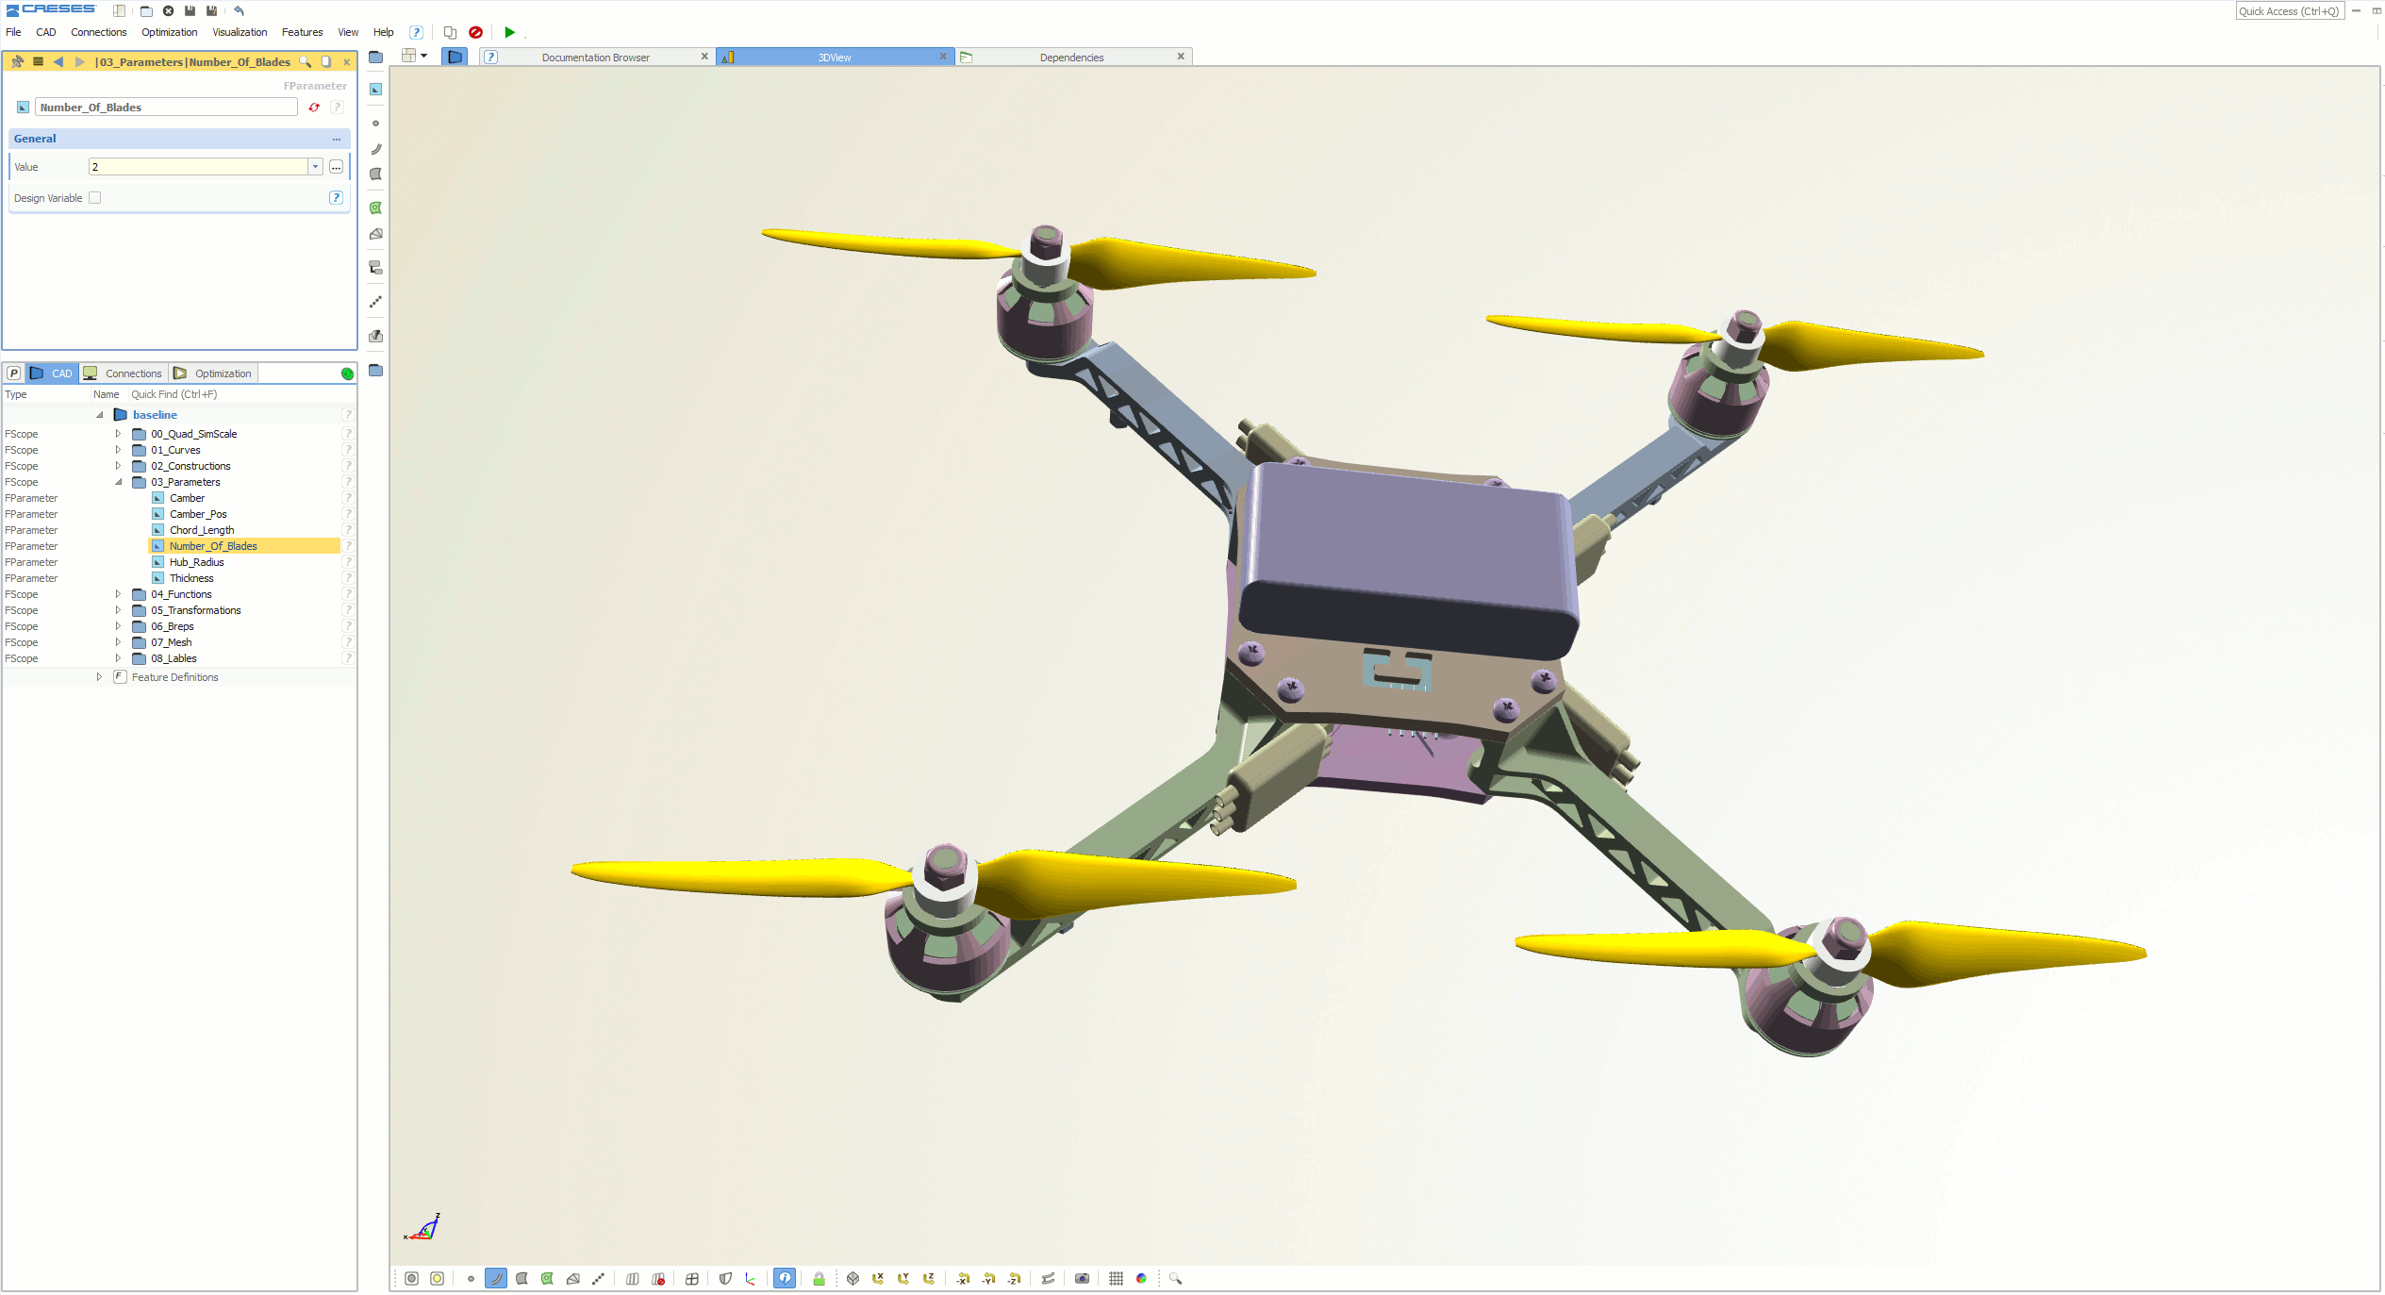Open the Value dropdown for Number_Of_Blades
This screenshot has height=1295, width=2385.
[x=314, y=166]
